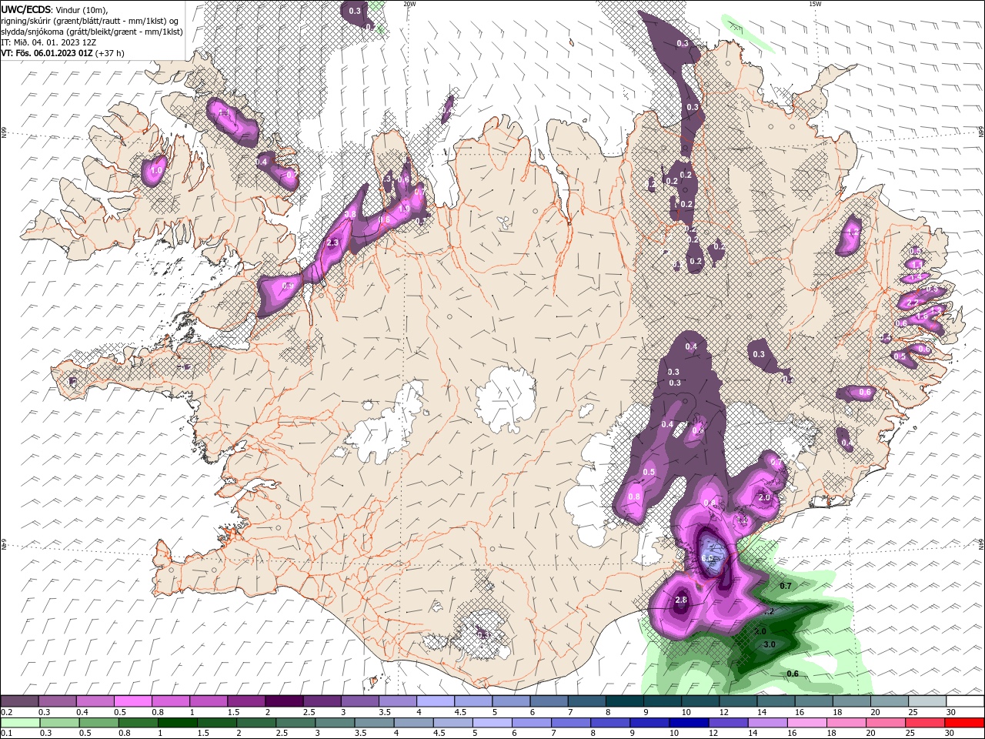Click the '15W' longitude label

point(814,4)
